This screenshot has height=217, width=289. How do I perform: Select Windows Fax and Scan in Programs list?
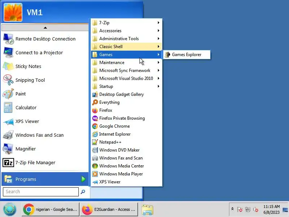pos(127,158)
